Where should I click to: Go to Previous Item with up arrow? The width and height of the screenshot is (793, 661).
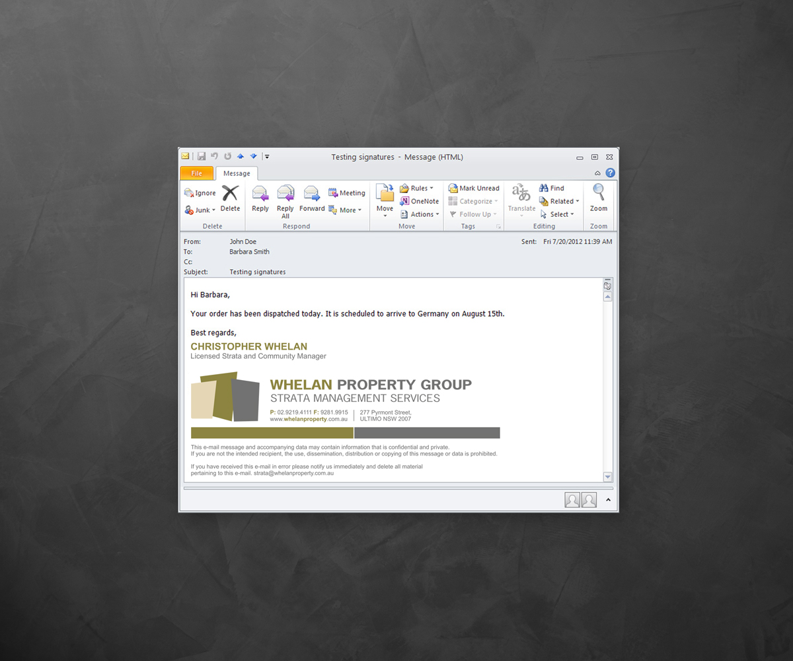241,157
